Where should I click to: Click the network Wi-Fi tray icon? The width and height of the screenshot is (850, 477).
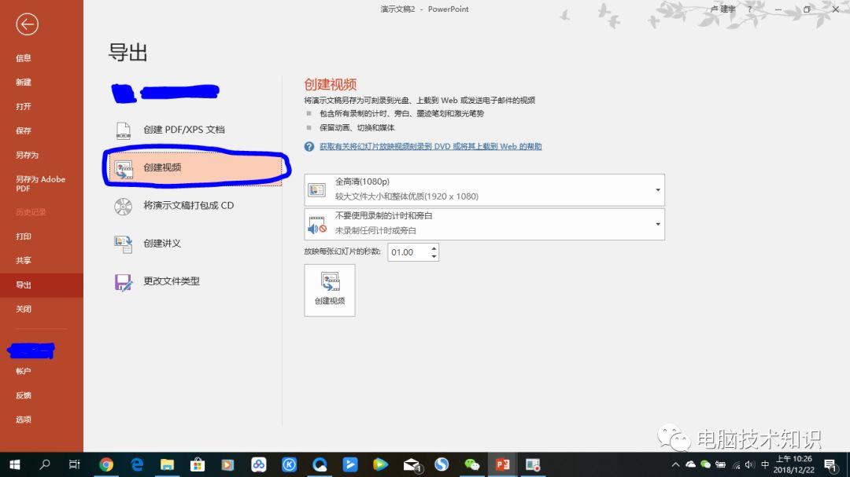(x=736, y=464)
